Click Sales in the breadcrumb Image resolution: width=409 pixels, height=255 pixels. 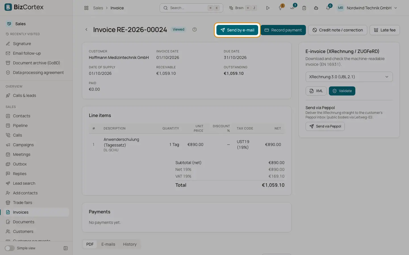[98, 8]
